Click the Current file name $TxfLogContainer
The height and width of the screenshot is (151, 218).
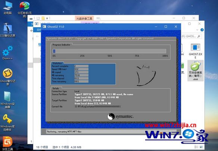tap(97, 107)
